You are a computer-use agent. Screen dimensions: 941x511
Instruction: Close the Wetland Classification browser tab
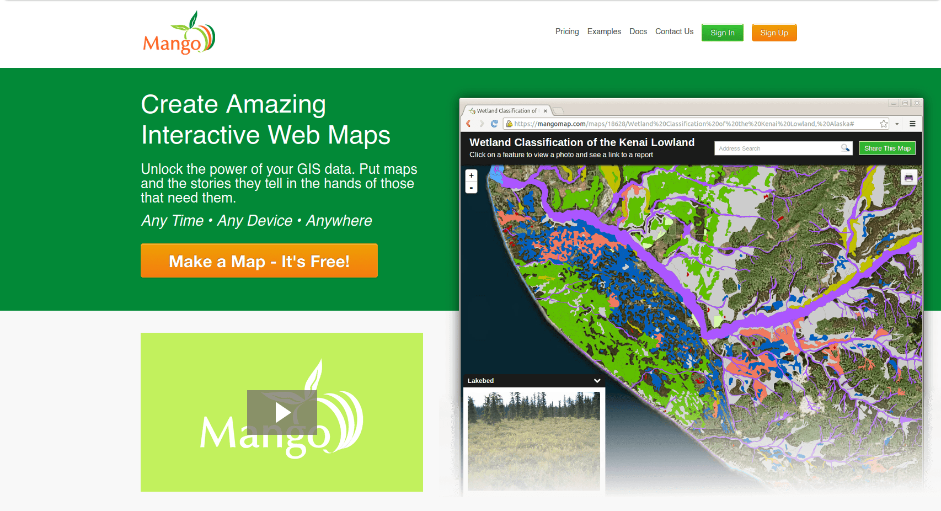point(545,111)
